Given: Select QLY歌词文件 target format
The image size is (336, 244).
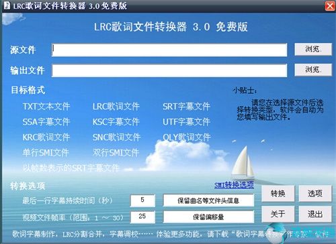Looking at the screenshot, I should click(187, 137).
